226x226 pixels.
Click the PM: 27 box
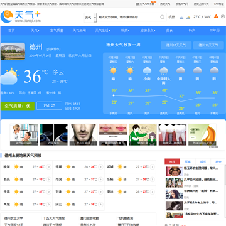49,106
